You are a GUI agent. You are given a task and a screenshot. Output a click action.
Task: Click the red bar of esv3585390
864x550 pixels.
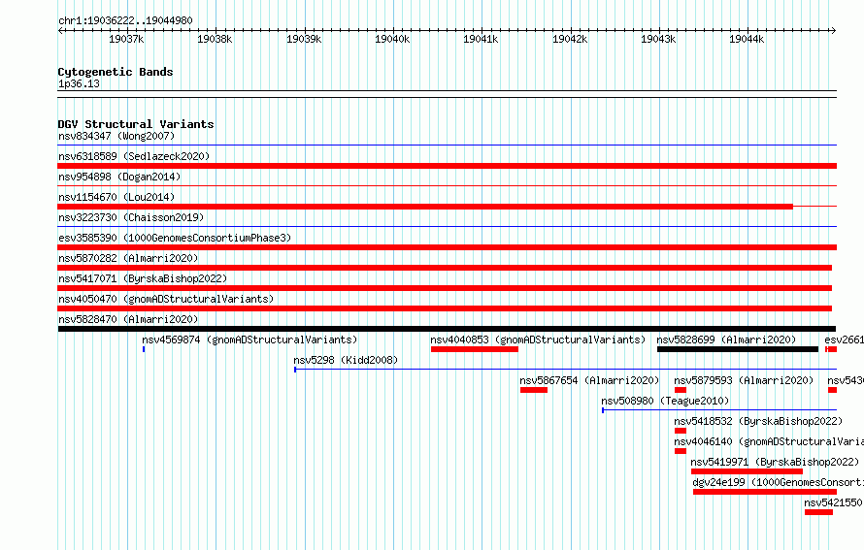tap(447, 247)
